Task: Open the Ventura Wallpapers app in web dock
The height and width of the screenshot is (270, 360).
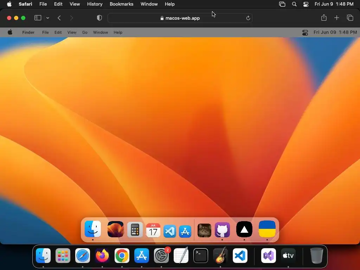Action: (115, 229)
